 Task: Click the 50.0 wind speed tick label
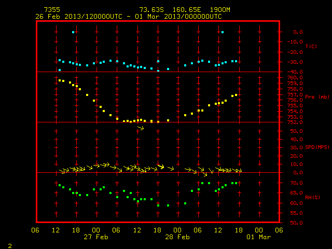point(296,131)
